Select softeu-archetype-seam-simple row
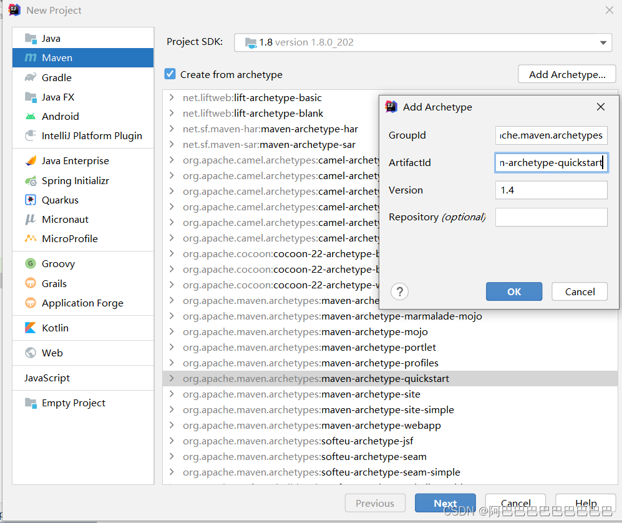 click(390, 472)
